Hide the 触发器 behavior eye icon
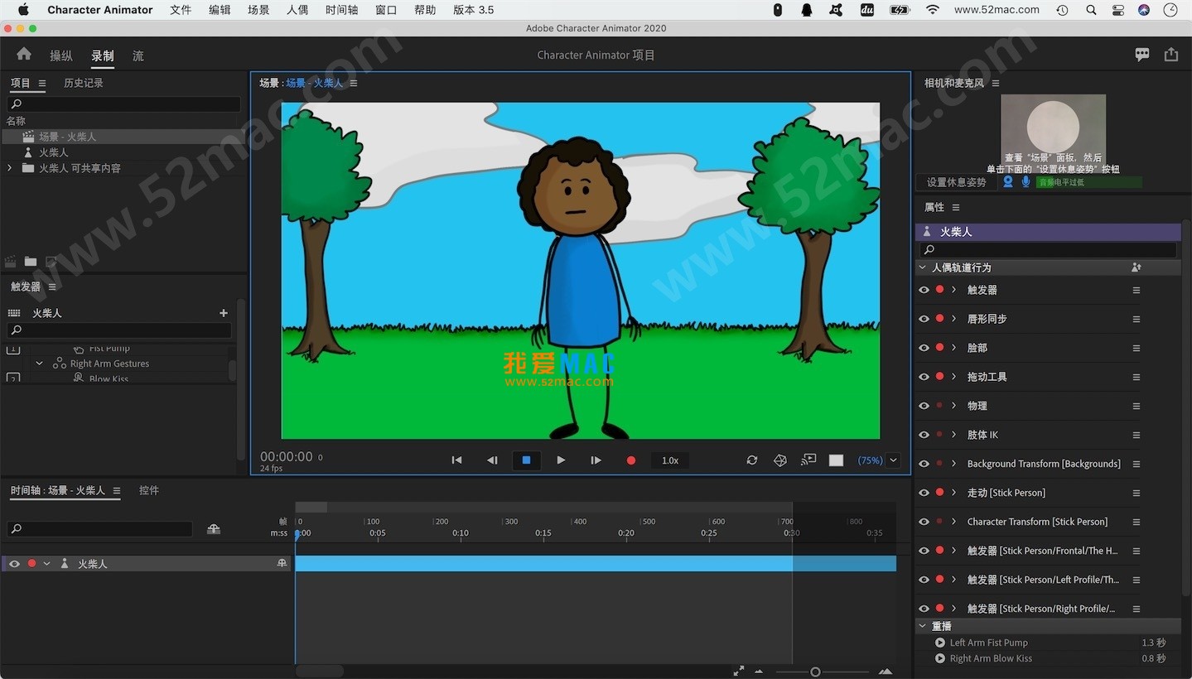The image size is (1192, 679). pos(924,290)
